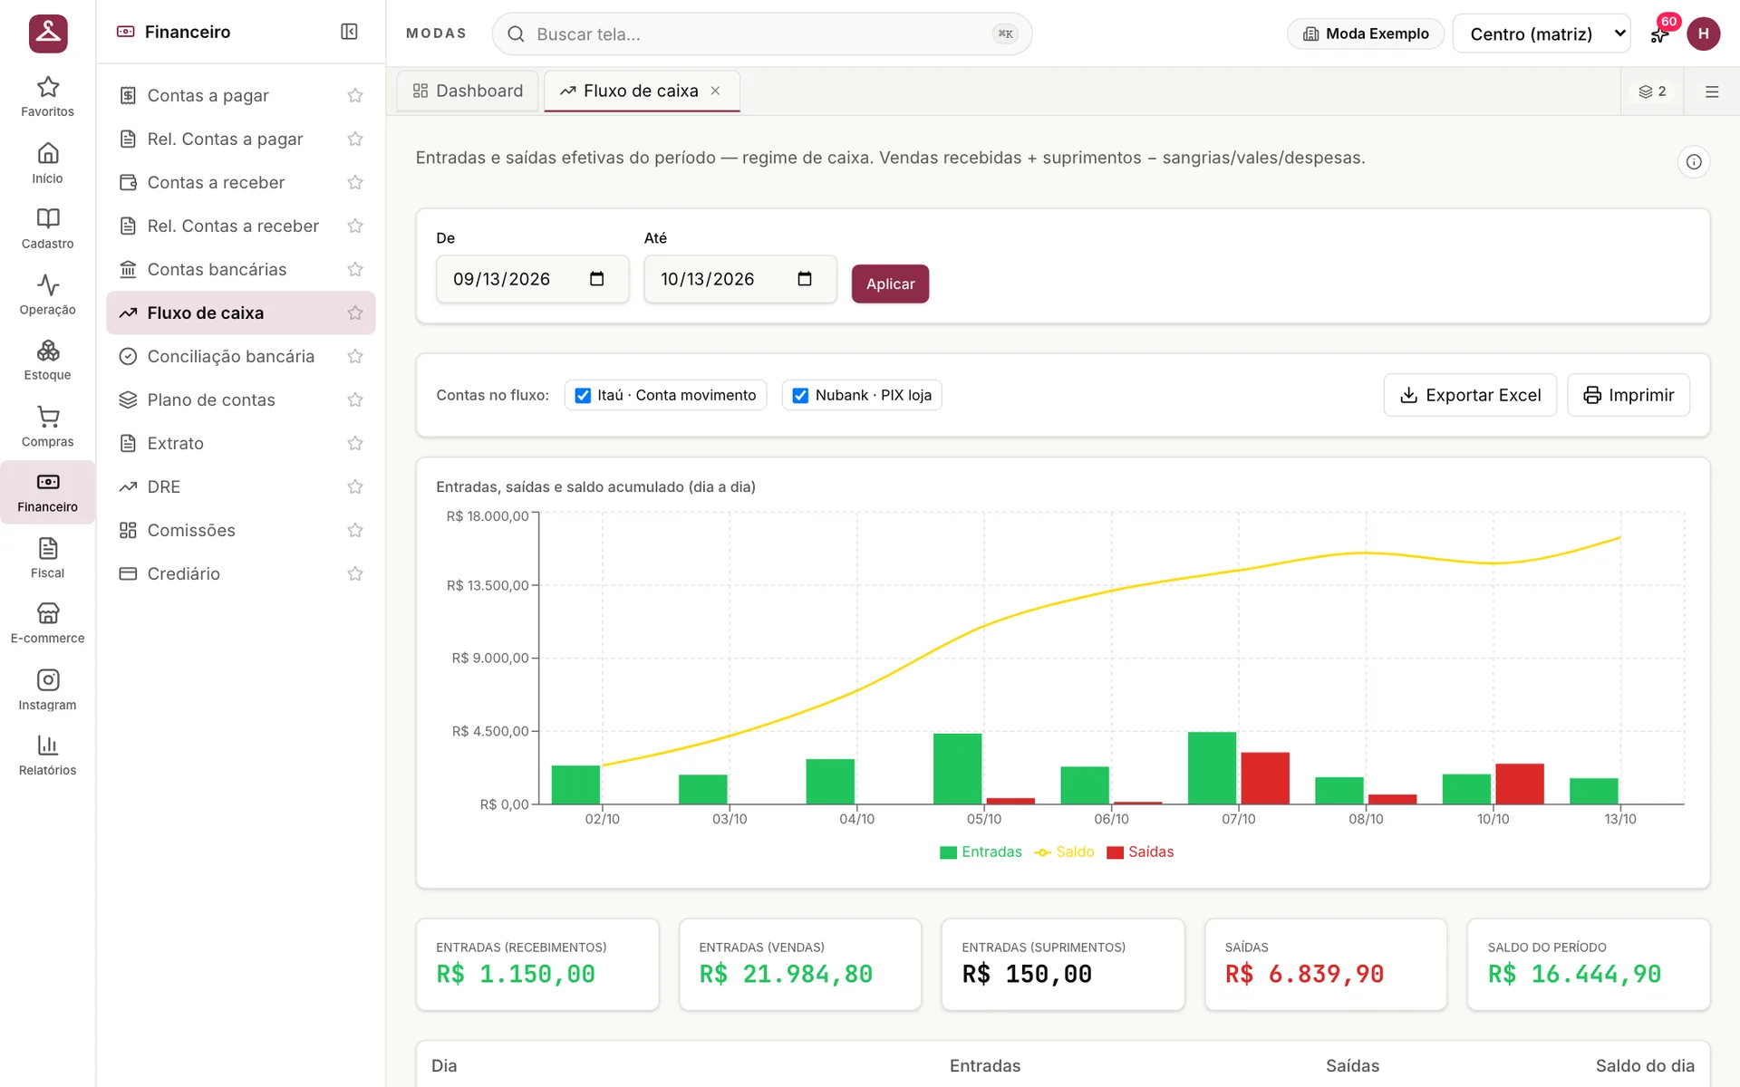Screen dimensions: 1740x1087
Task: Open the Compras module
Action: [x=47, y=427]
